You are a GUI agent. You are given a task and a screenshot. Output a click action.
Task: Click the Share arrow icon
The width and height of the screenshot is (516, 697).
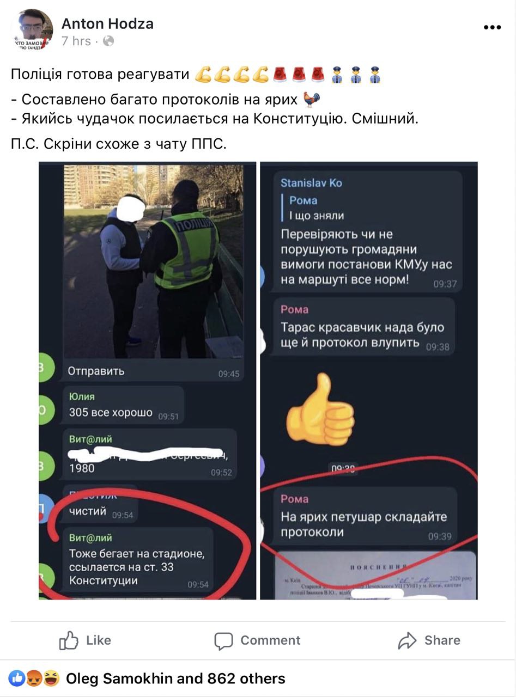click(x=407, y=641)
